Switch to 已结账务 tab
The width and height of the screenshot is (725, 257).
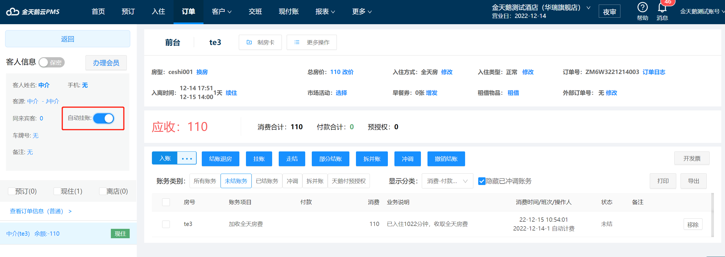tap(267, 181)
